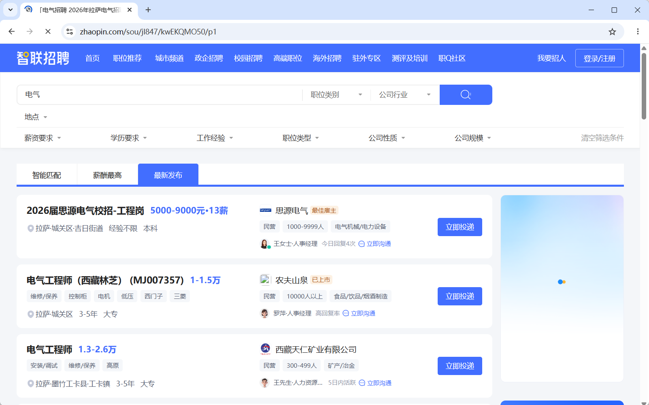Image resolution: width=649 pixels, height=405 pixels.
Task: Select 最新发布 tab
Action: pos(168,175)
